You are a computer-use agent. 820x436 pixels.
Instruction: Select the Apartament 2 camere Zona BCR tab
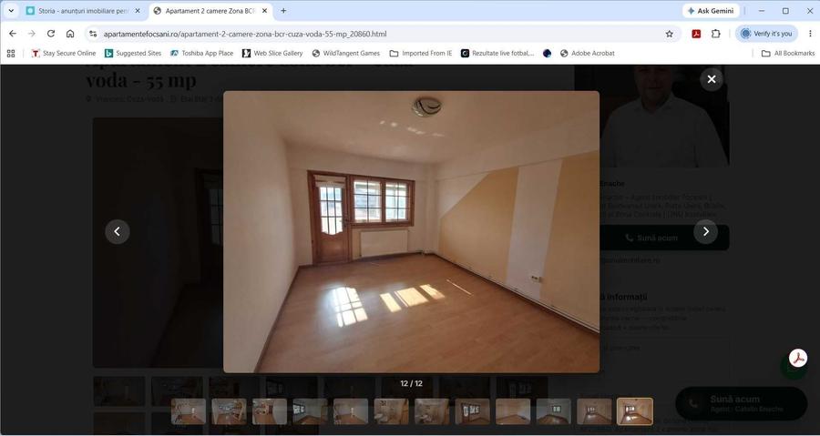[210, 10]
